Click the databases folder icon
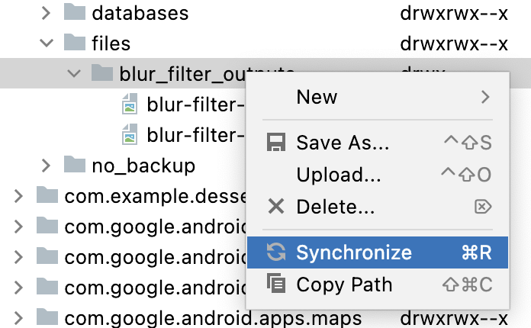 (x=74, y=13)
